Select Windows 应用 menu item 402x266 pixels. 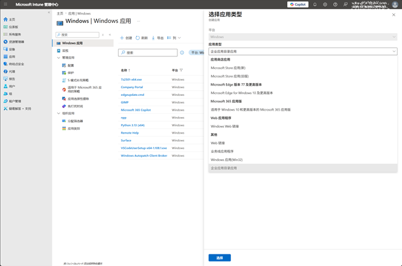point(83,43)
